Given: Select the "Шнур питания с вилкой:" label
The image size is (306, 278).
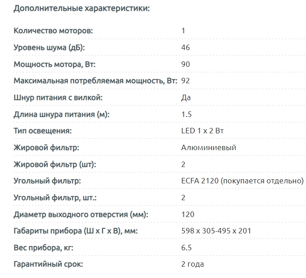Looking at the screenshot, I should tap(58, 98).
